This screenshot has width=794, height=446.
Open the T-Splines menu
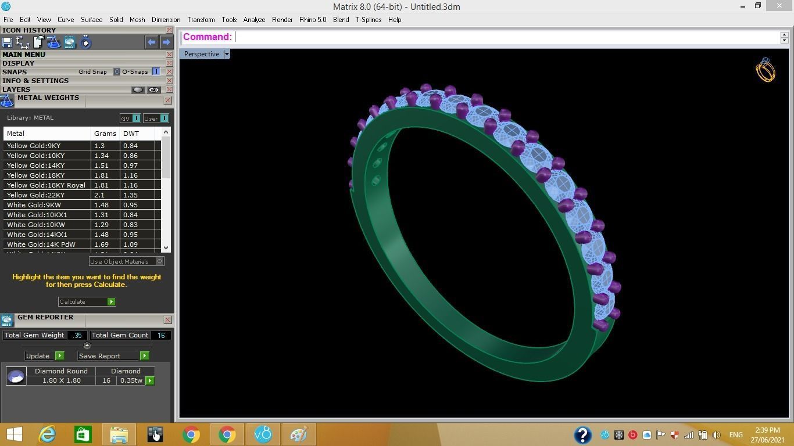(x=369, y=20)
